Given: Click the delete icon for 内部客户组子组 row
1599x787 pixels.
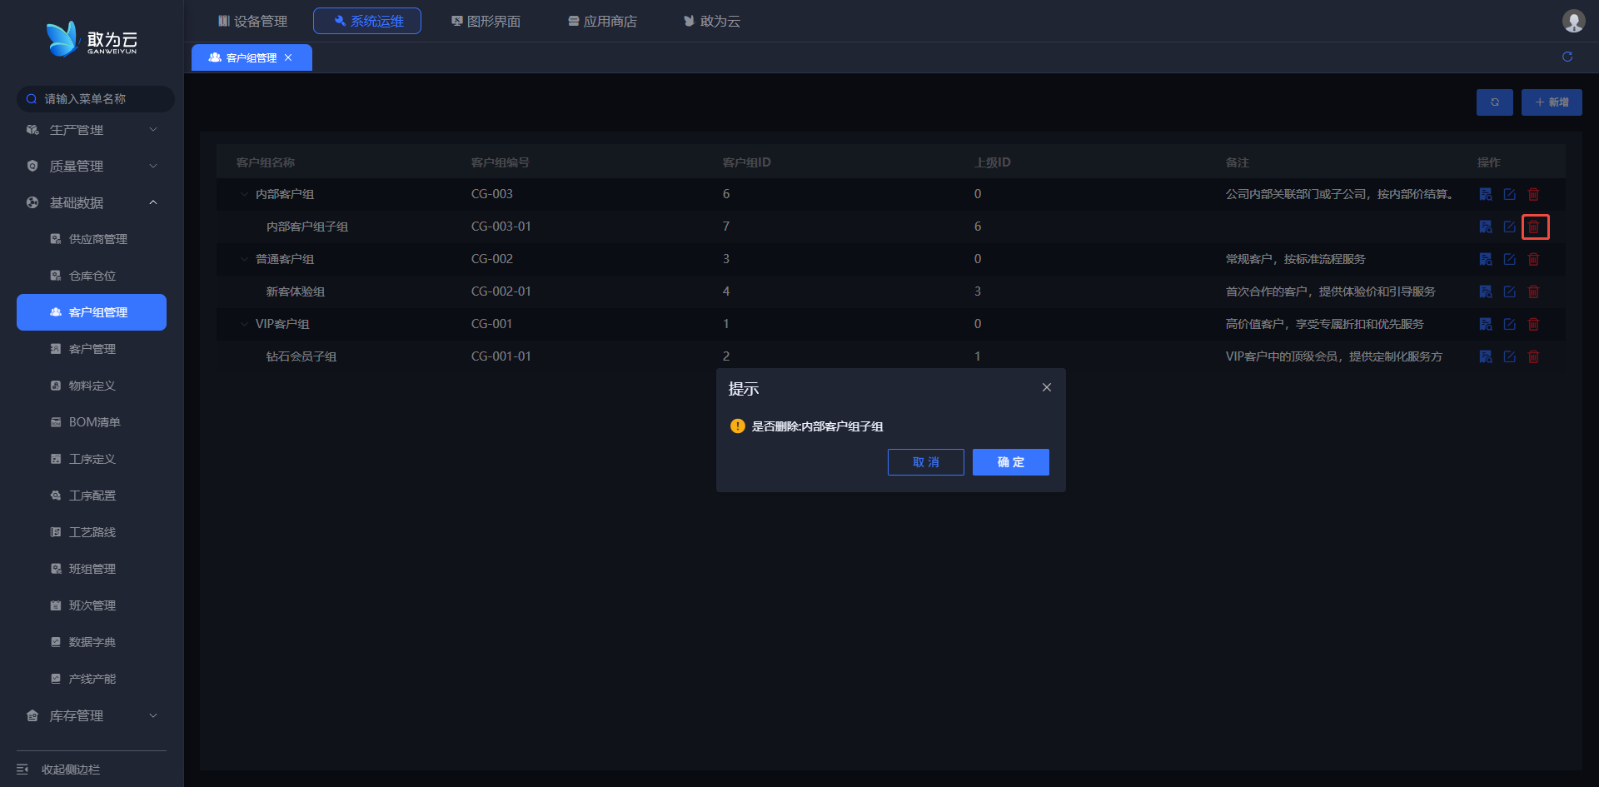Looking at the screenshot, I should (x=1533, y=227).
